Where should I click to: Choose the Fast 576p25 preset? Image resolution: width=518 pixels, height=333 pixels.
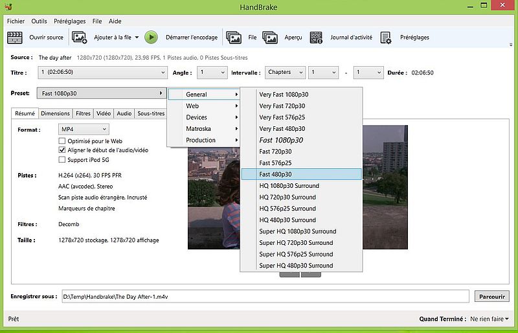[301, 163]
